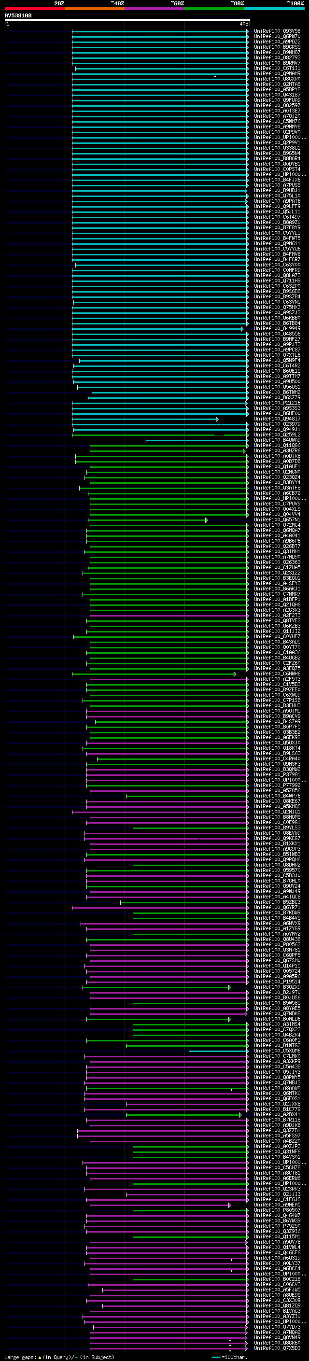309x1361 pixels.
Task: Select UniRef100_A3HZR6 label
Action: (277, 450)
